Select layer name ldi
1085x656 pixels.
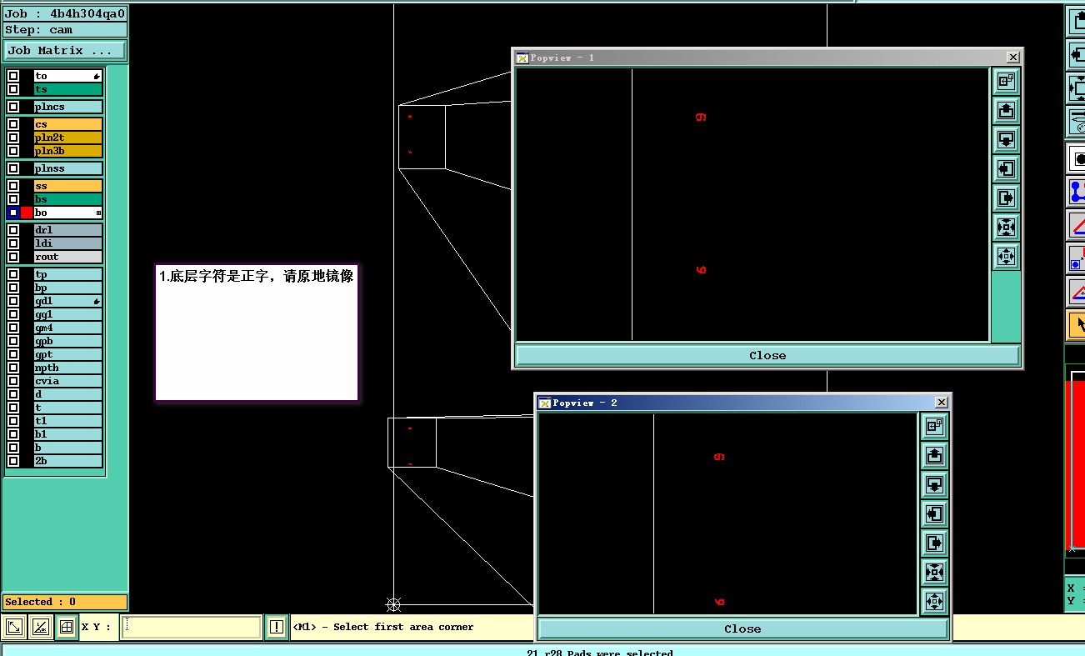coord(68,243)
